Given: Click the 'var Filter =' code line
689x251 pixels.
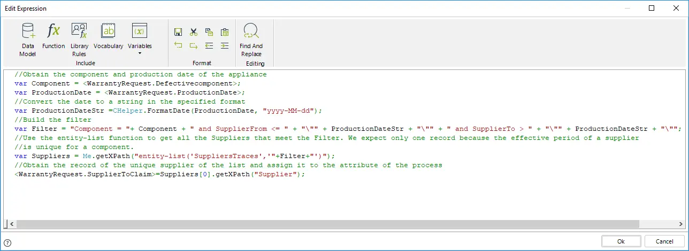Looking at the screenshot, I should tap(348, 129).
